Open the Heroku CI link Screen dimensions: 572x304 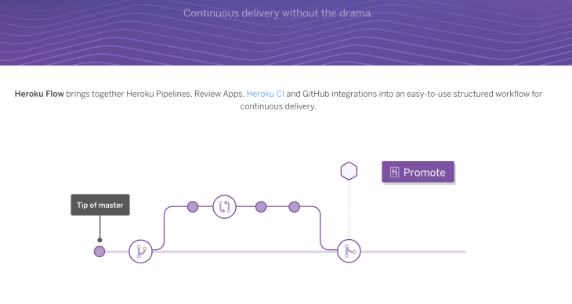coord(265,94)
